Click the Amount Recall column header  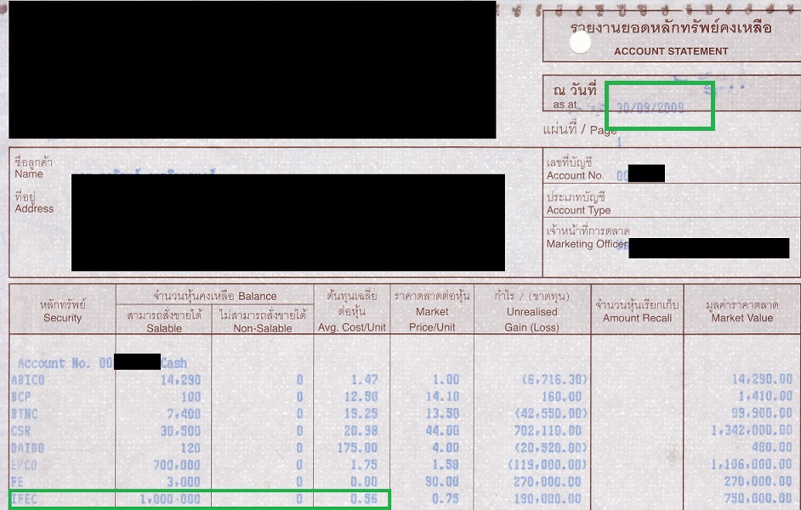click(637, 318)
